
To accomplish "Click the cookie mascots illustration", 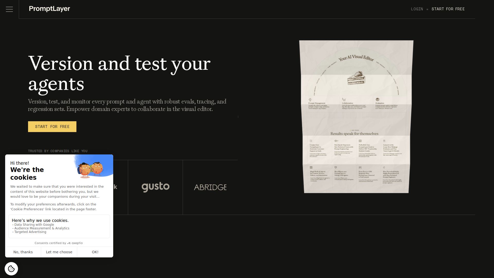I will coord(91,170).
